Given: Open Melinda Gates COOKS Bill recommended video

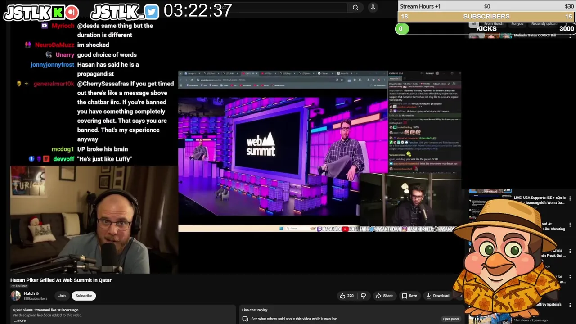Looking at the screenshot, I should tap(535, 35).
